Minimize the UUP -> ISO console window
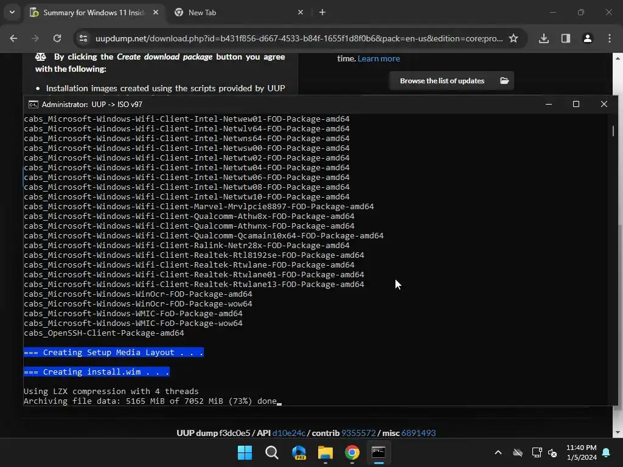The width and height of the screenshot is (623, 467). [549, 104]
